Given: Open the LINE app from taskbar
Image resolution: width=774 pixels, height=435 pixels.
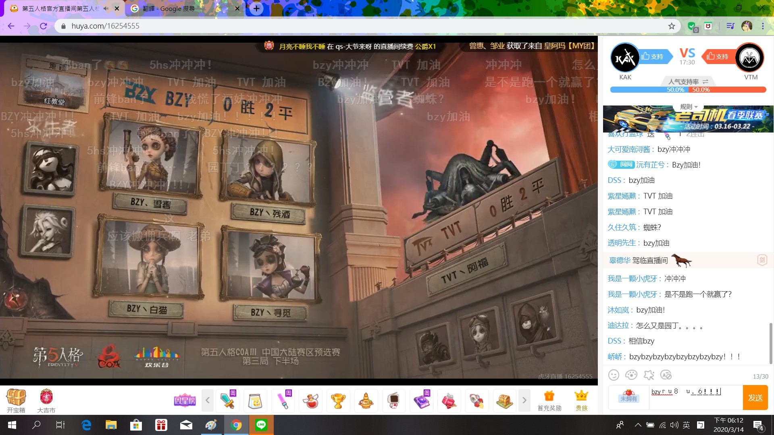Looking at the screenshot, I should pos(261,425).
